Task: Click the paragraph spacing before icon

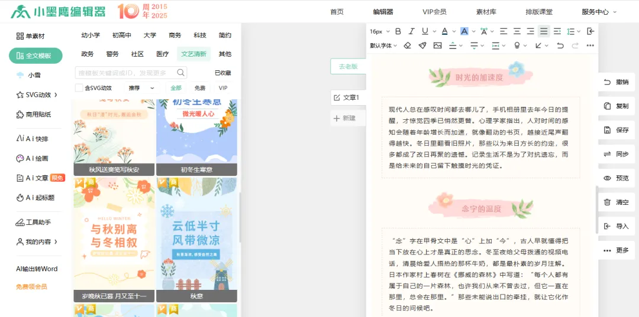Action: (453, 45)
